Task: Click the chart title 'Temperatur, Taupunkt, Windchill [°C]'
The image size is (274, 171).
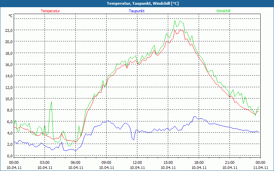Action: coord(143,3)
